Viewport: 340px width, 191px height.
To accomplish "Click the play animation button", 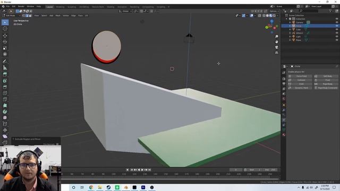I will point(142,170).
